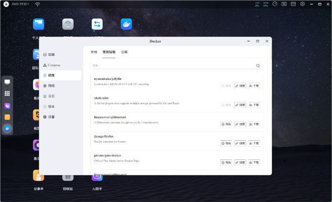The width and height of the screenshot is (332, 202).
Task: Click the search magnifier icon in Docker
Action: click(258, 66)
